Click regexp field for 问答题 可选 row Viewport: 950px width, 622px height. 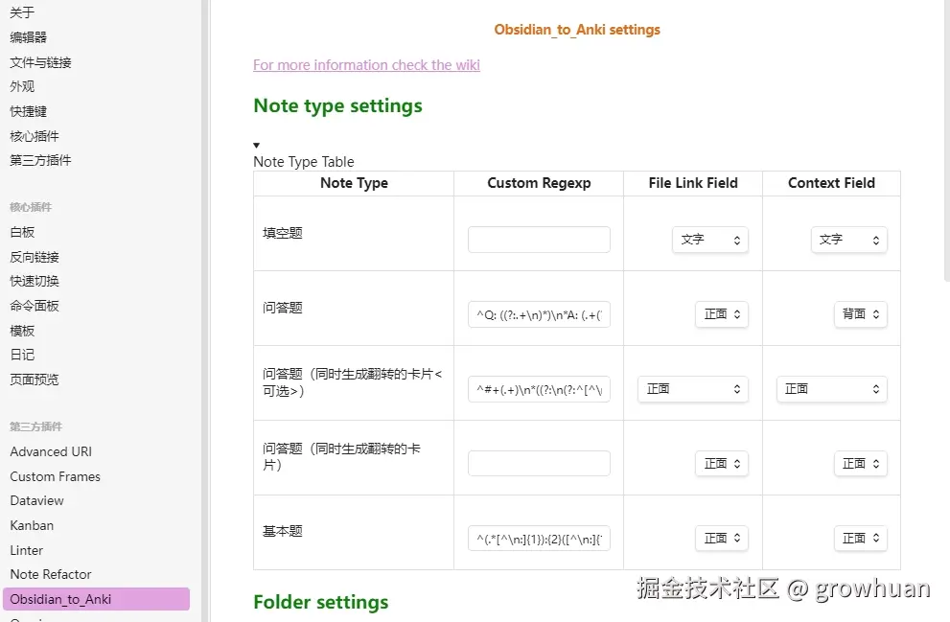[x=539, y=389]
